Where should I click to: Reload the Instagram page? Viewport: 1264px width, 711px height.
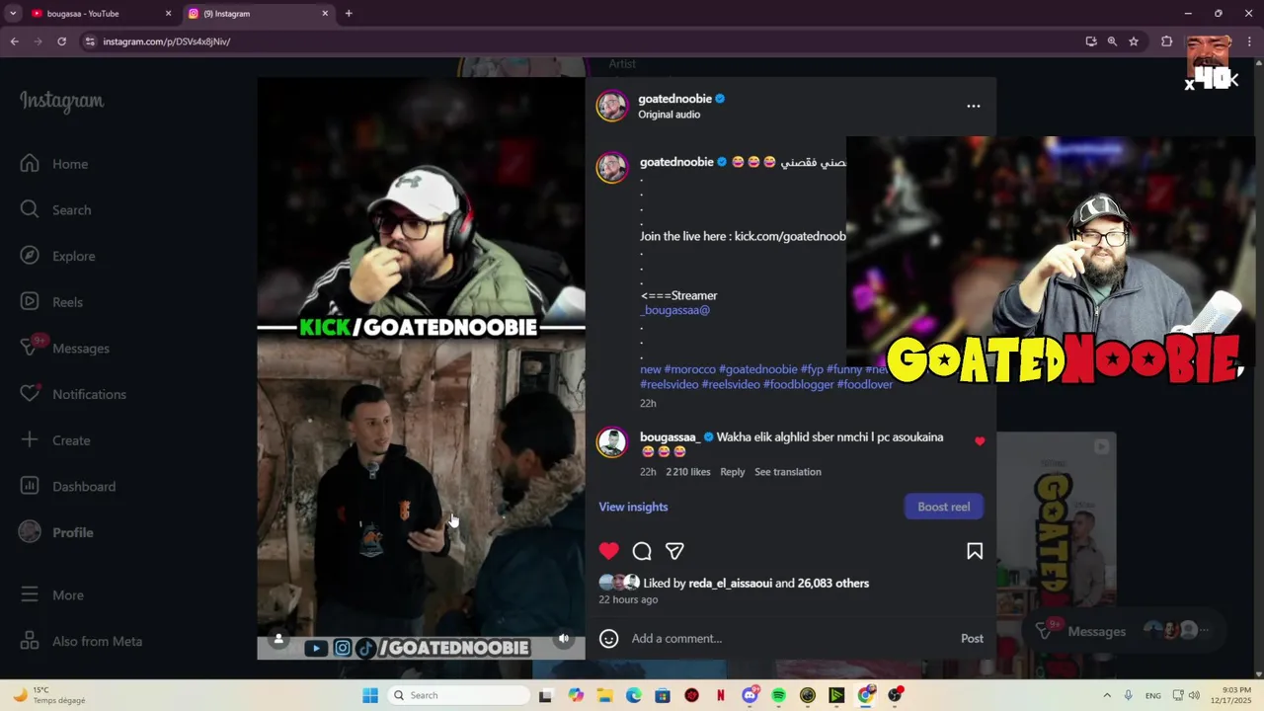click(x=61, y=41)
